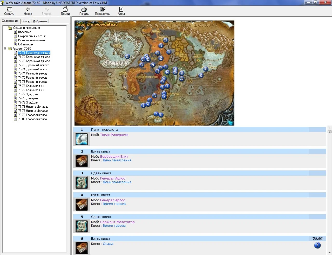The height and width of the screenshot is (255, 332).
Task: Switch to the Избранное tab
Action: (40, 21)
